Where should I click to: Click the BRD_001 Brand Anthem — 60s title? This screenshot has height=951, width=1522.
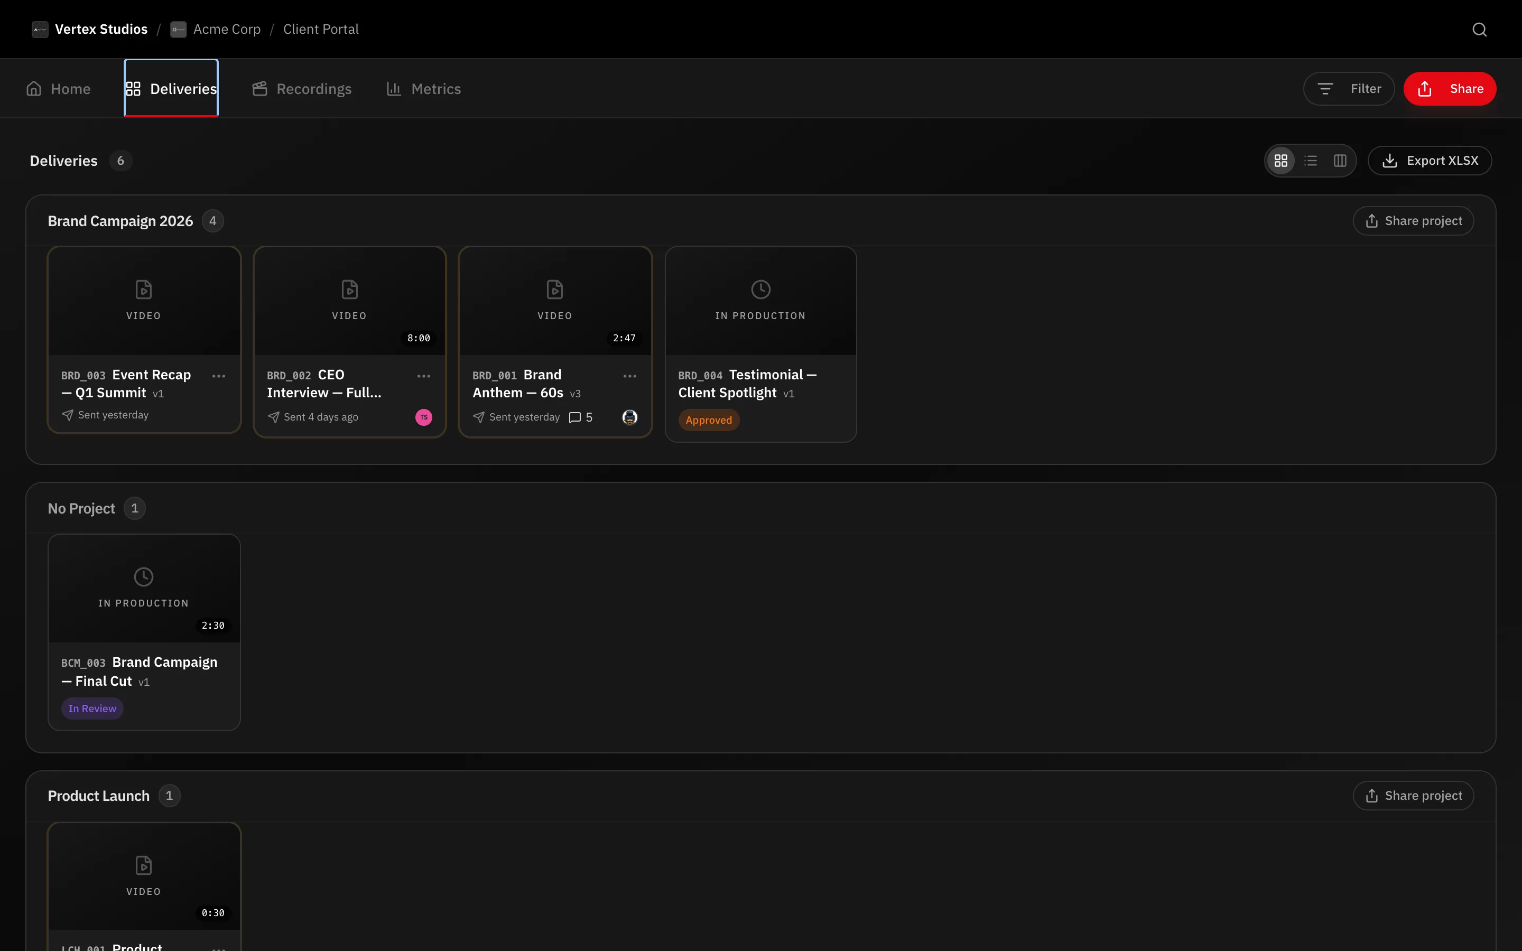(x=526, y=384)
